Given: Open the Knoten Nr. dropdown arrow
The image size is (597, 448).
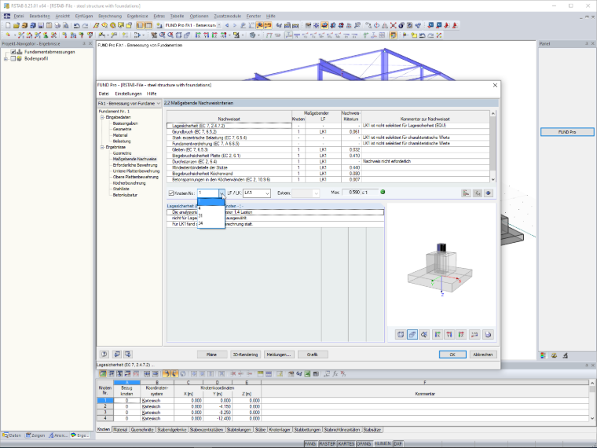Looking at the screenshot, I should coord(222,193).
